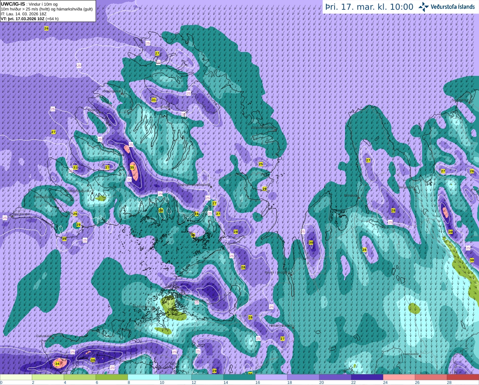This screenshot has height=385, width=479.
Task: Click the light cyan 8–10 m/s legend swatch
Action: tap(144, 377)
